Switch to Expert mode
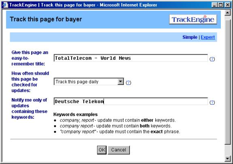233x164 pixels. [x=208, y=37]
